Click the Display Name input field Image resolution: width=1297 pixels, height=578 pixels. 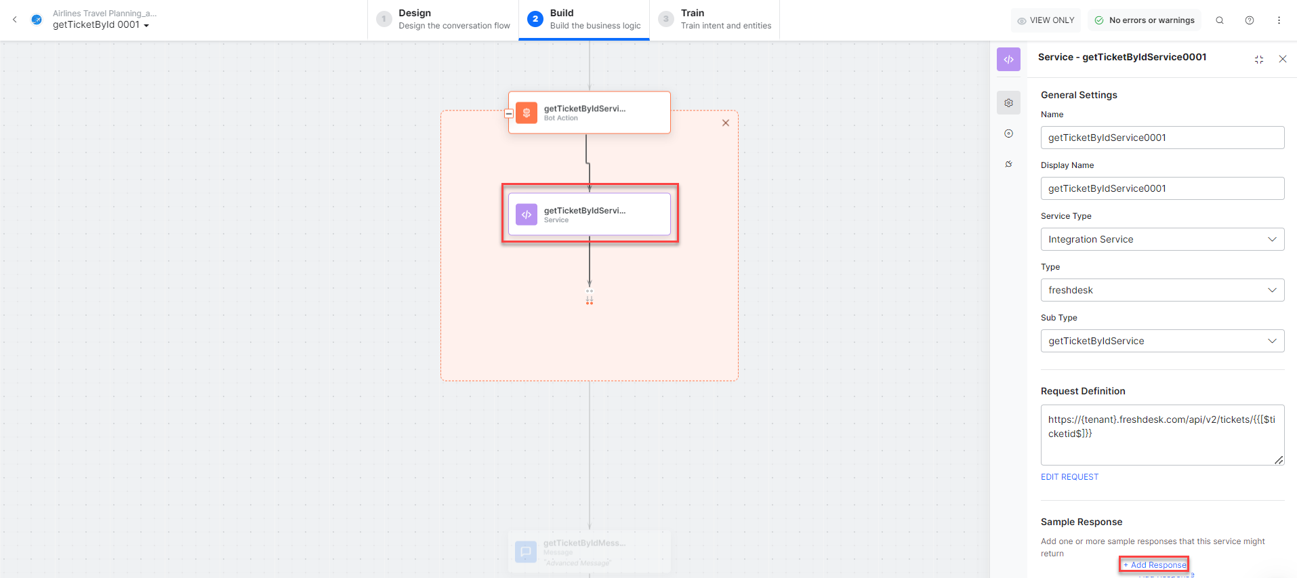click(x=1162, y=188)
